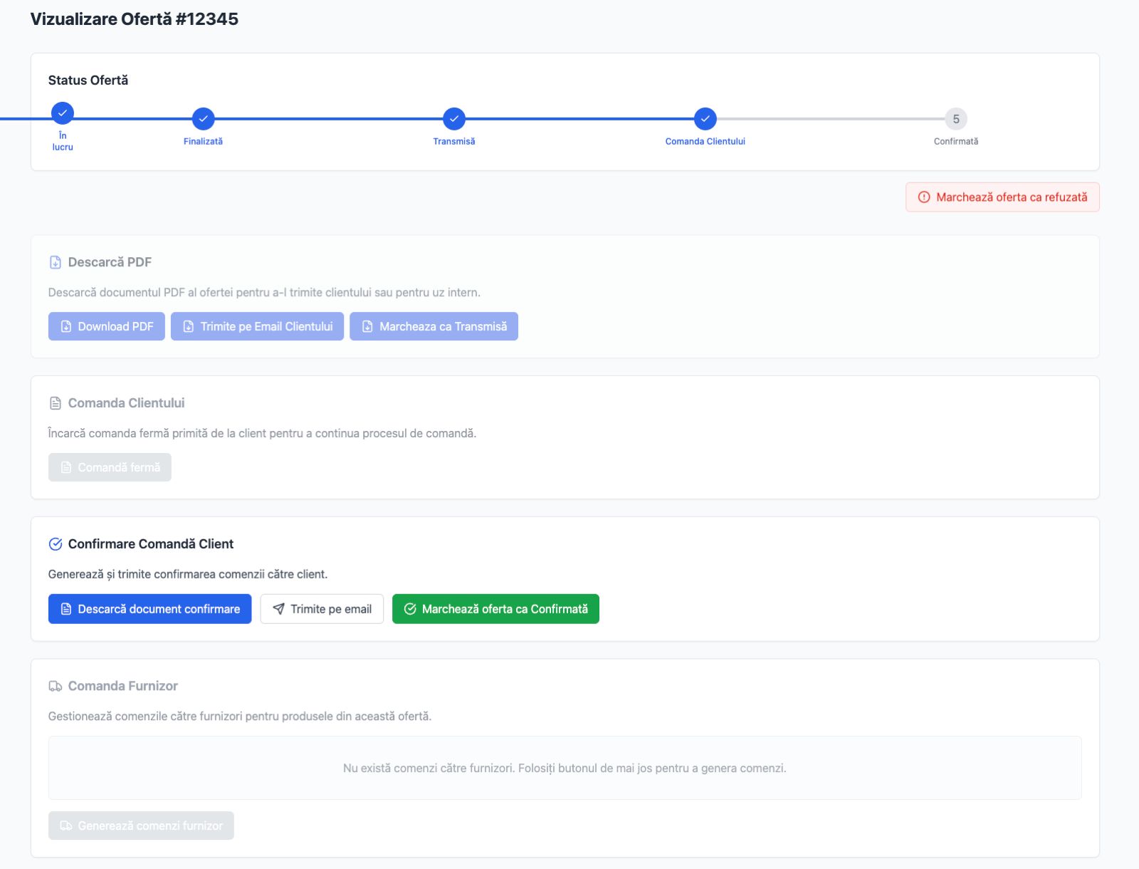Click the truck icon beside 'Comanda Furnizor'
Image resolution: width=1139 pixels, height=869 pixels.
pyautogui.click(x=56, y=686)
